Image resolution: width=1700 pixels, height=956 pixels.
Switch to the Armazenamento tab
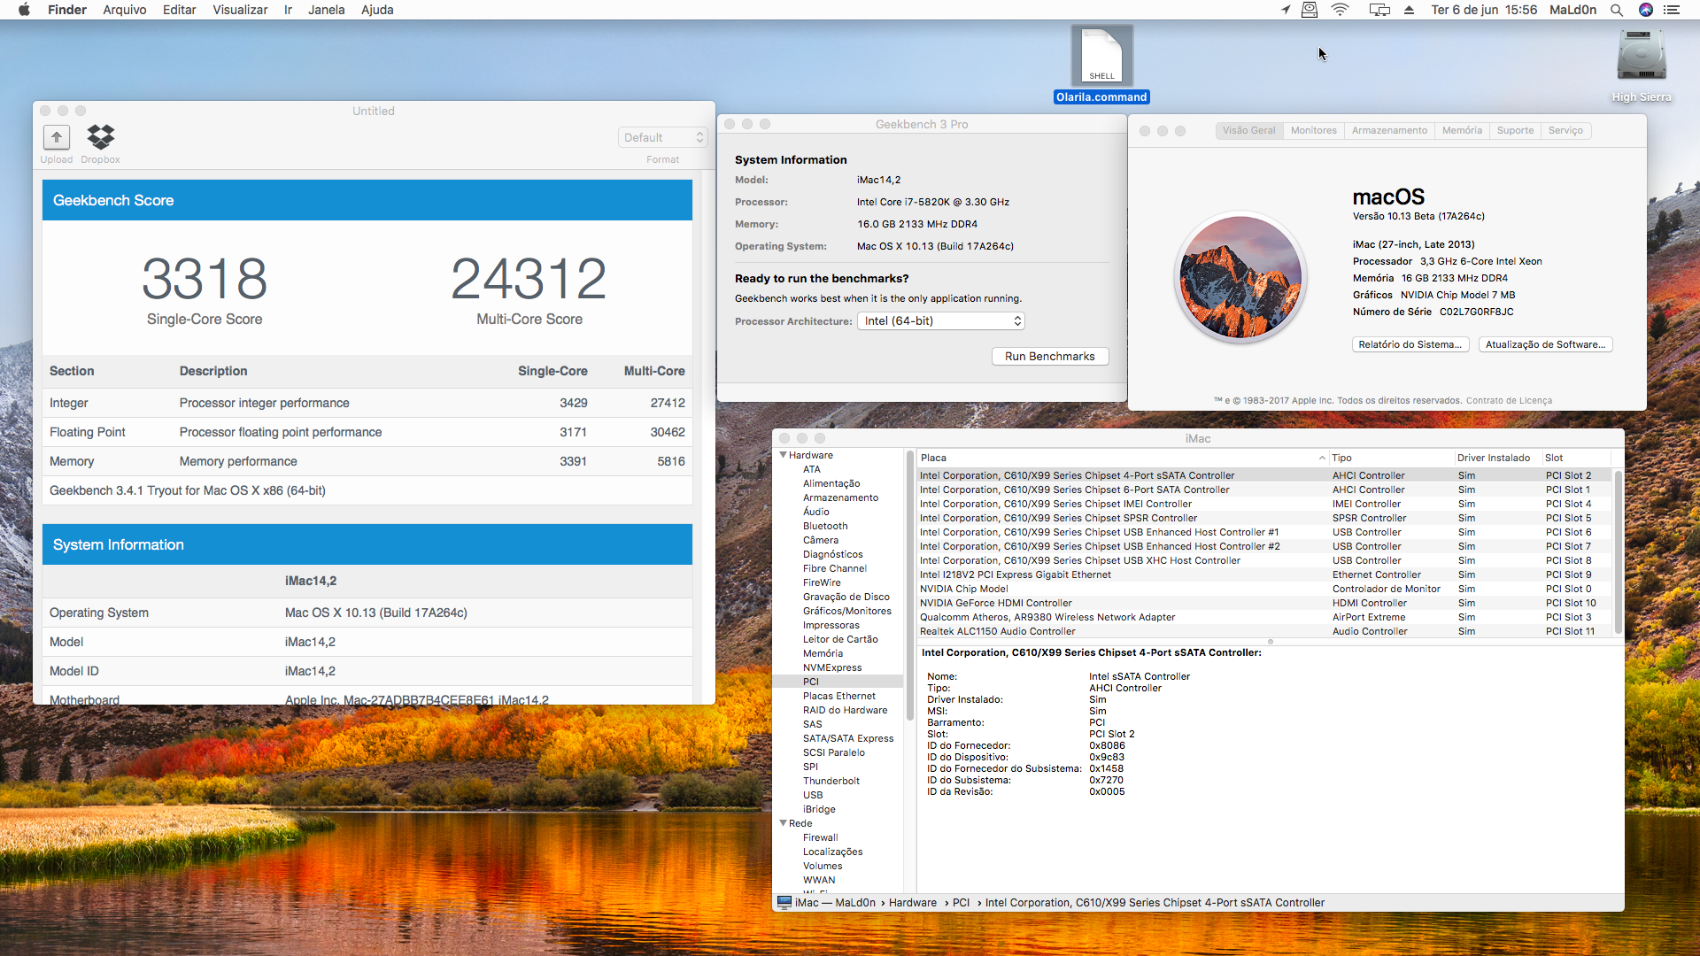1389,130
